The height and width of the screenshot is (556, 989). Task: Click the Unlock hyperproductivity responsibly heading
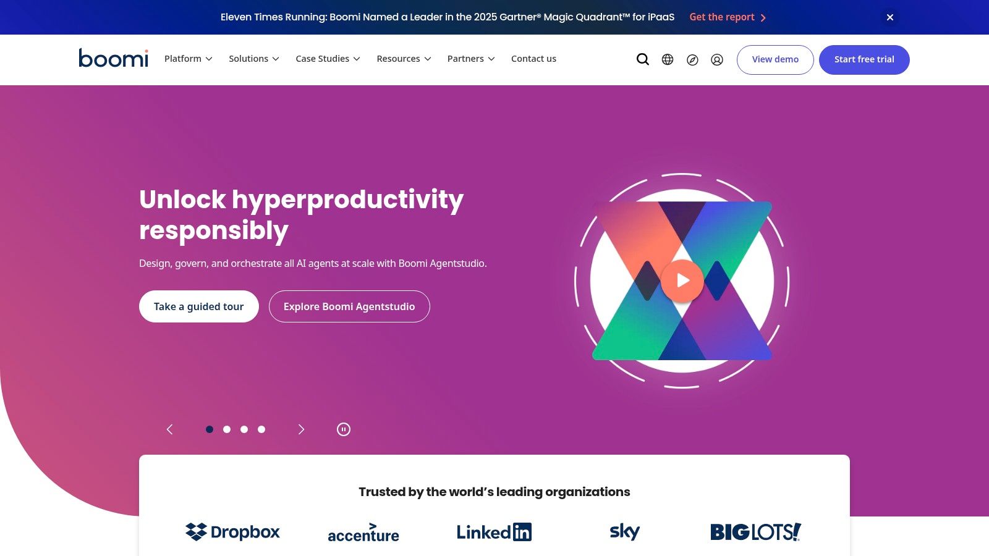point(302,215)
